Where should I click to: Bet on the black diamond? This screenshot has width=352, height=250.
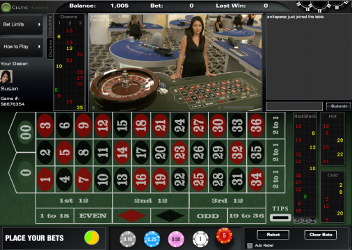point(170,216)
